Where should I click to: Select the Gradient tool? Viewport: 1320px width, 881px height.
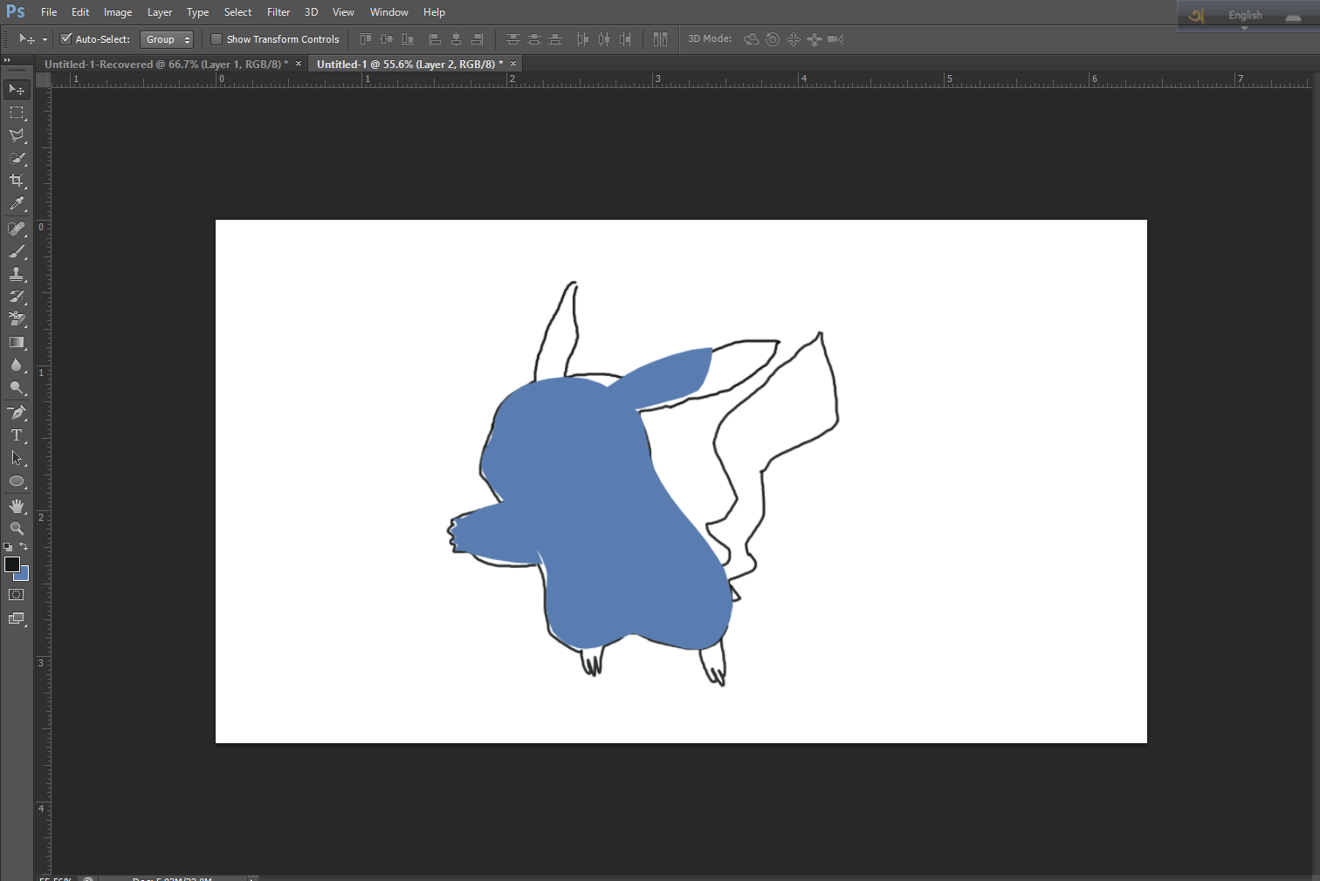click(x=17, y=342)
